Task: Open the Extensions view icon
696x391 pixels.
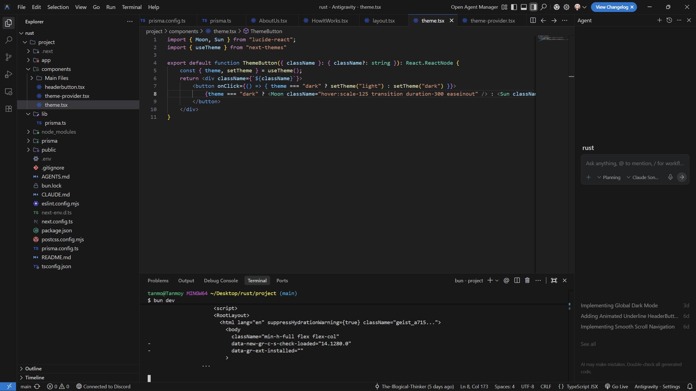Action: coord(8,109)
